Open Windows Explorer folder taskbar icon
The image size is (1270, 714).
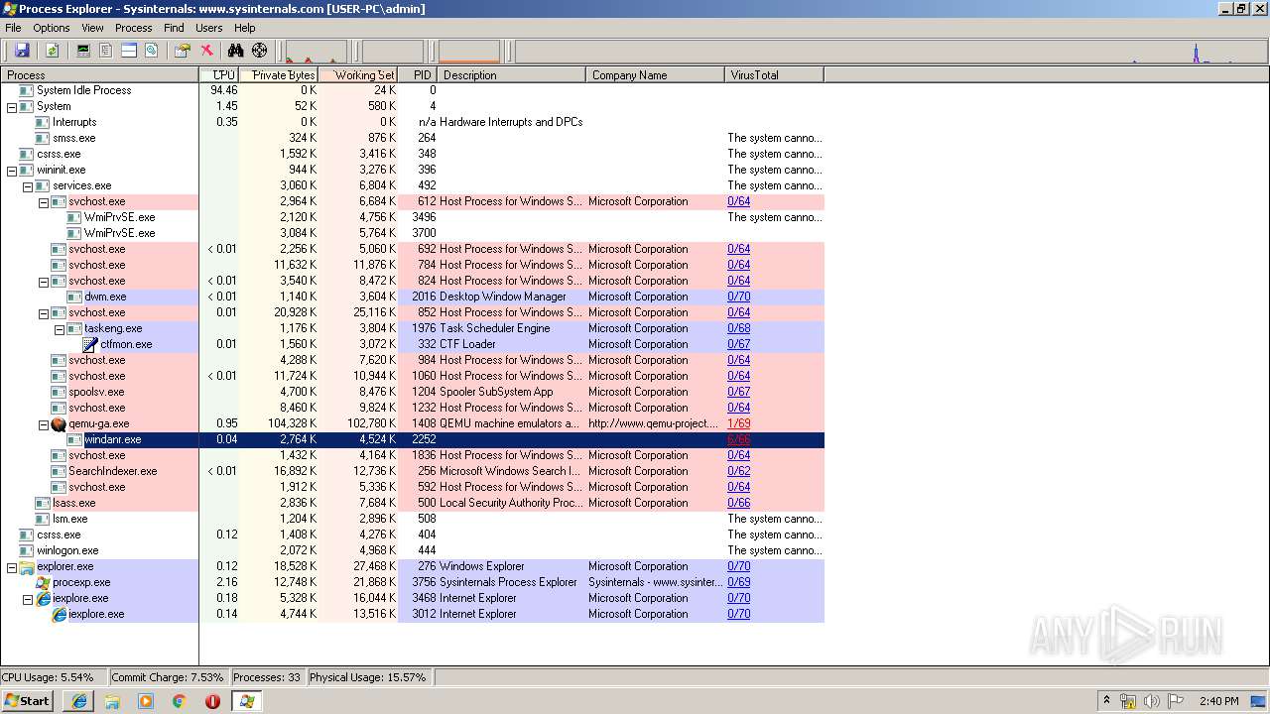112,701
